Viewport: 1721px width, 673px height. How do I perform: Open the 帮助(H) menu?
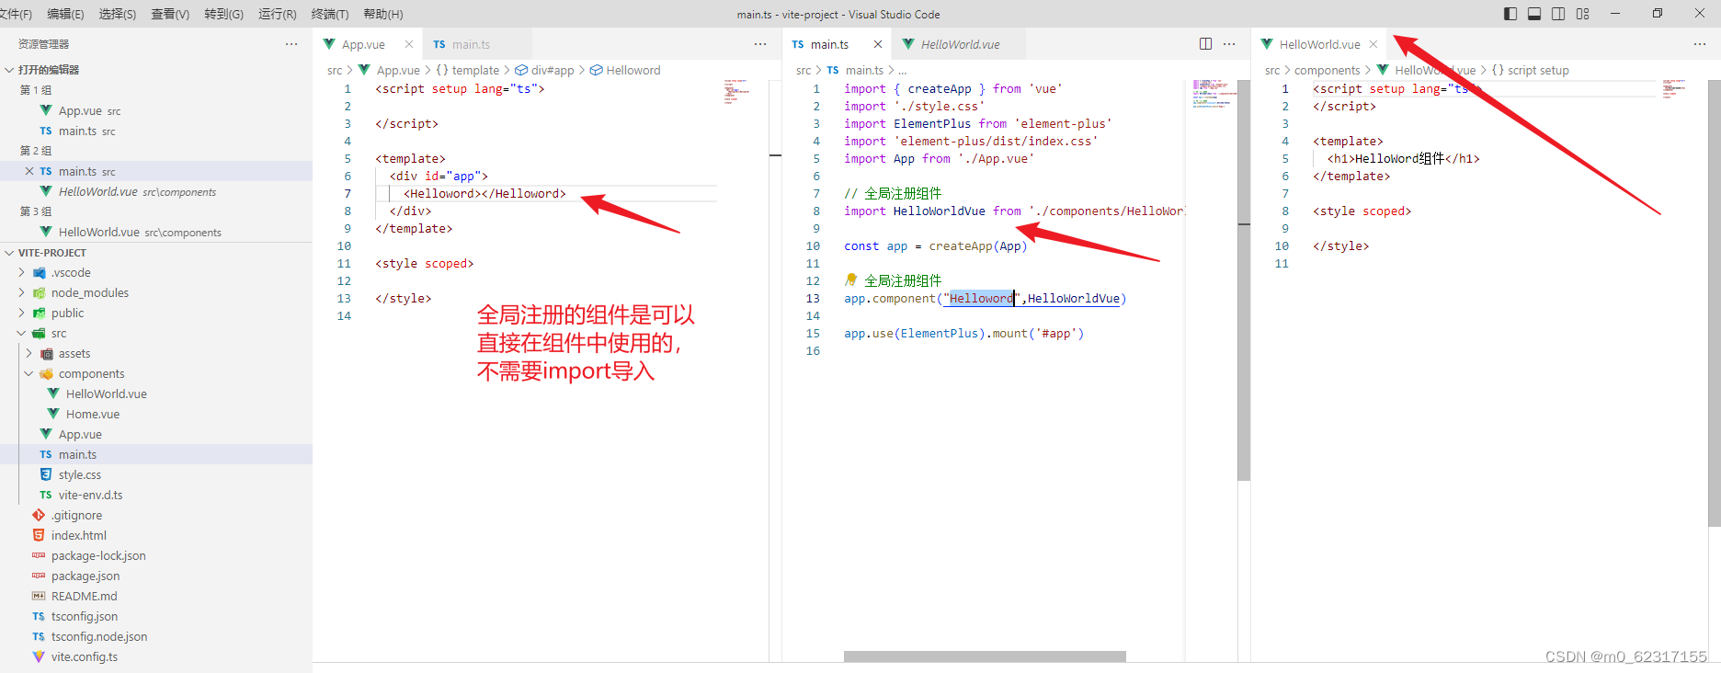tap(383, 14)
